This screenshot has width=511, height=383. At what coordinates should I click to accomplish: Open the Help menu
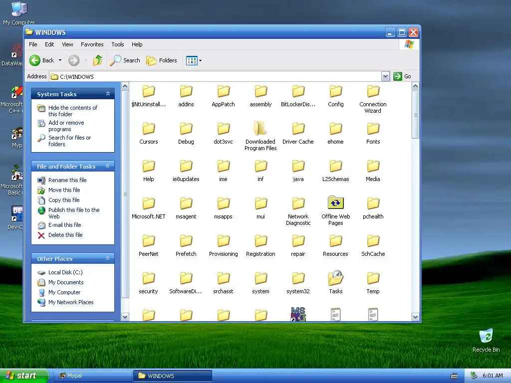[137, 44]
